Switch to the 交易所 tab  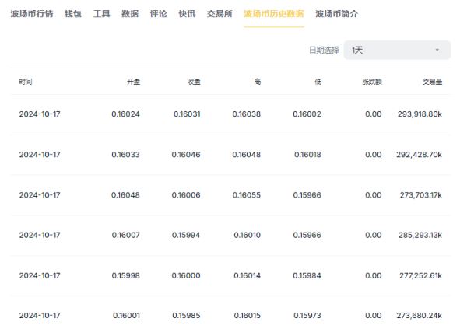(x=219, y=14)
